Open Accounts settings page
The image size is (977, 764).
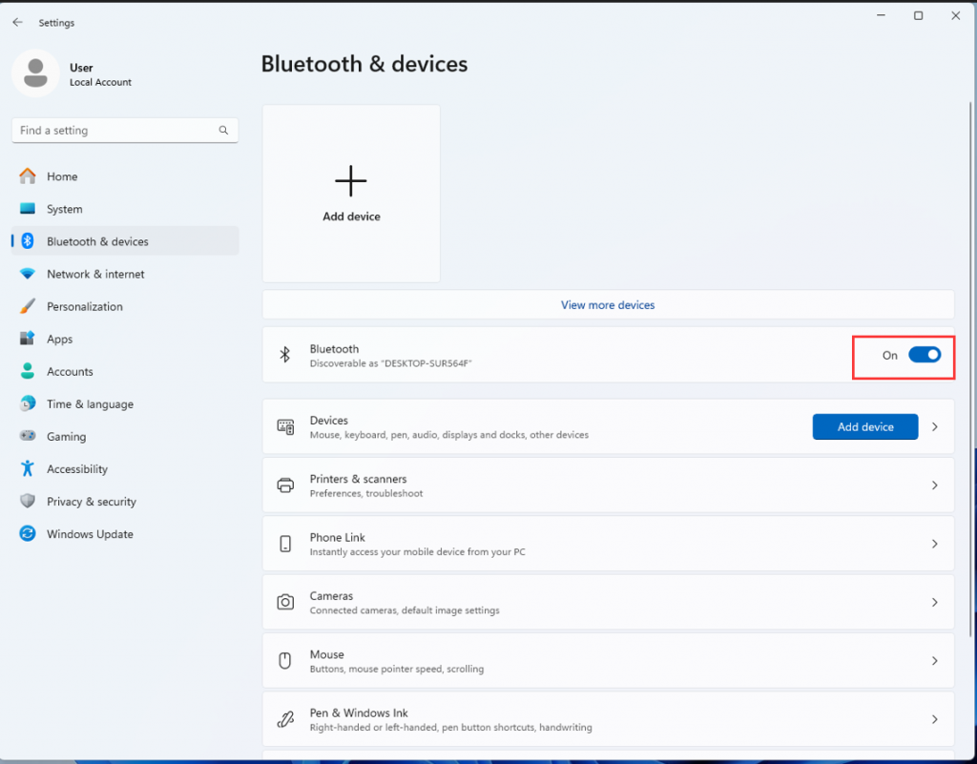tap(125, 371)
